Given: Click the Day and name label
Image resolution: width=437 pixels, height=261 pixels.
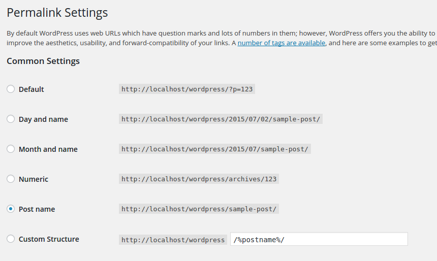Looking at the screenshot, I should (x=43, y=119).
